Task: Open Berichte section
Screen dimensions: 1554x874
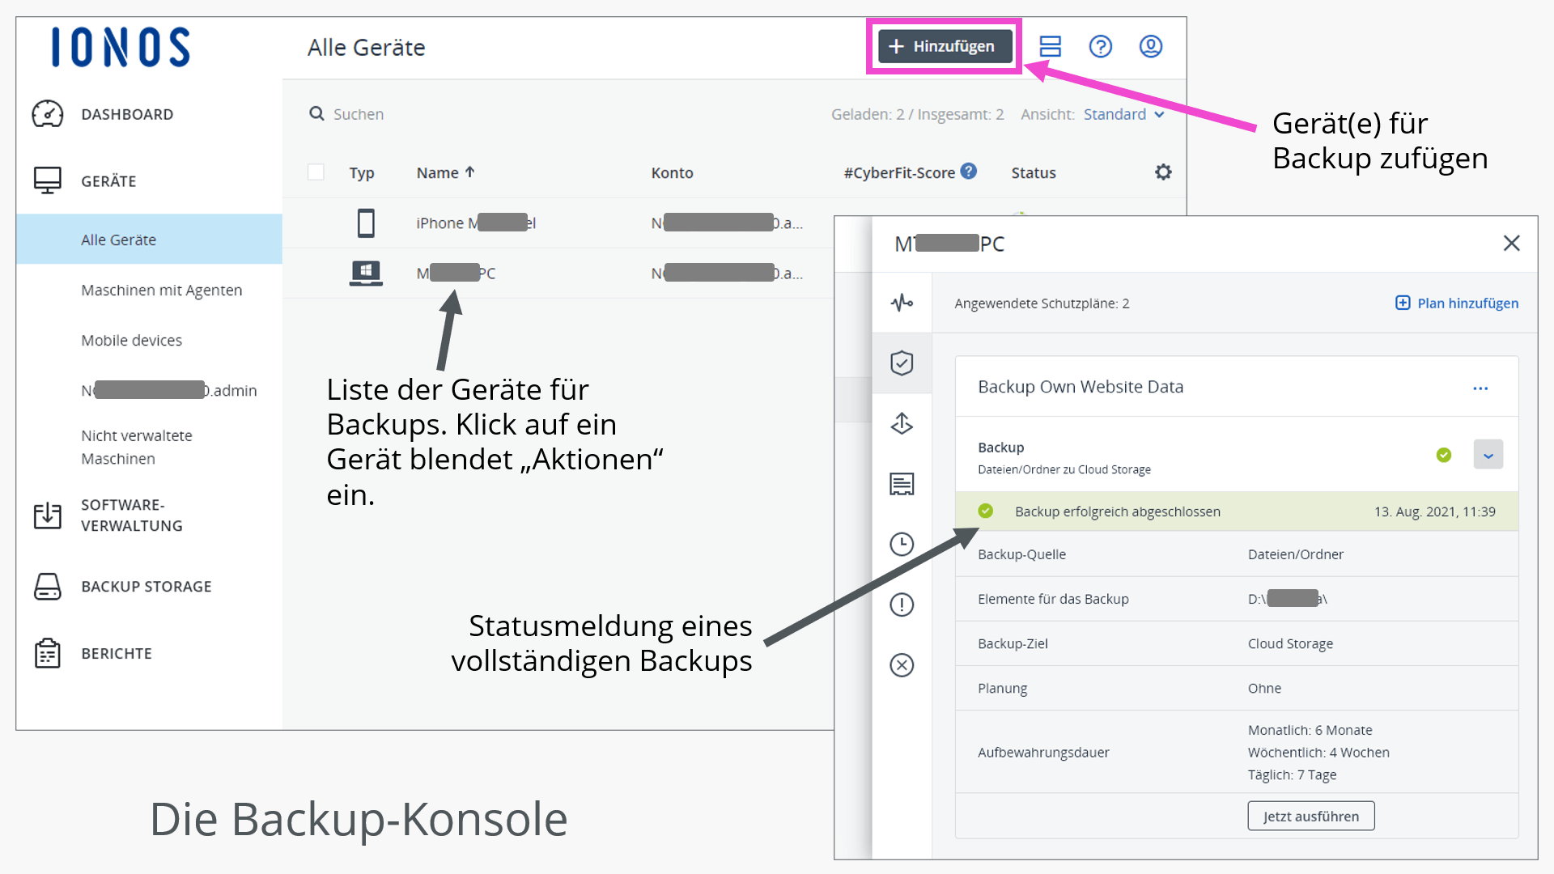Action: click(x=117, y=653)
